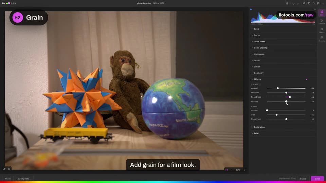Expand the Geometry section
The width and height of the screenshot is (326, 183).
coord(283,73)
